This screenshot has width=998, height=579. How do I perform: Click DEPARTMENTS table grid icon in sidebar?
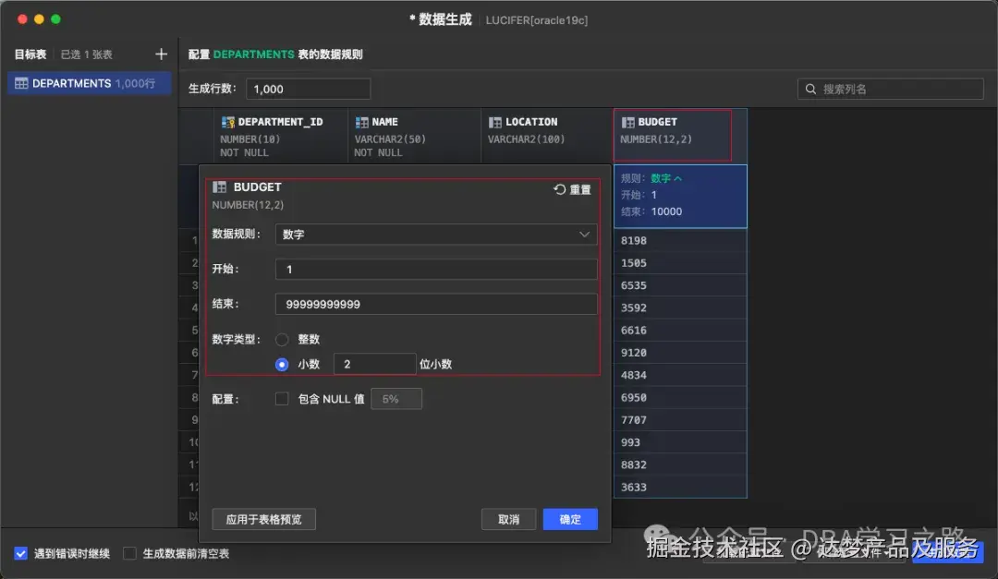tap(21, 83)
